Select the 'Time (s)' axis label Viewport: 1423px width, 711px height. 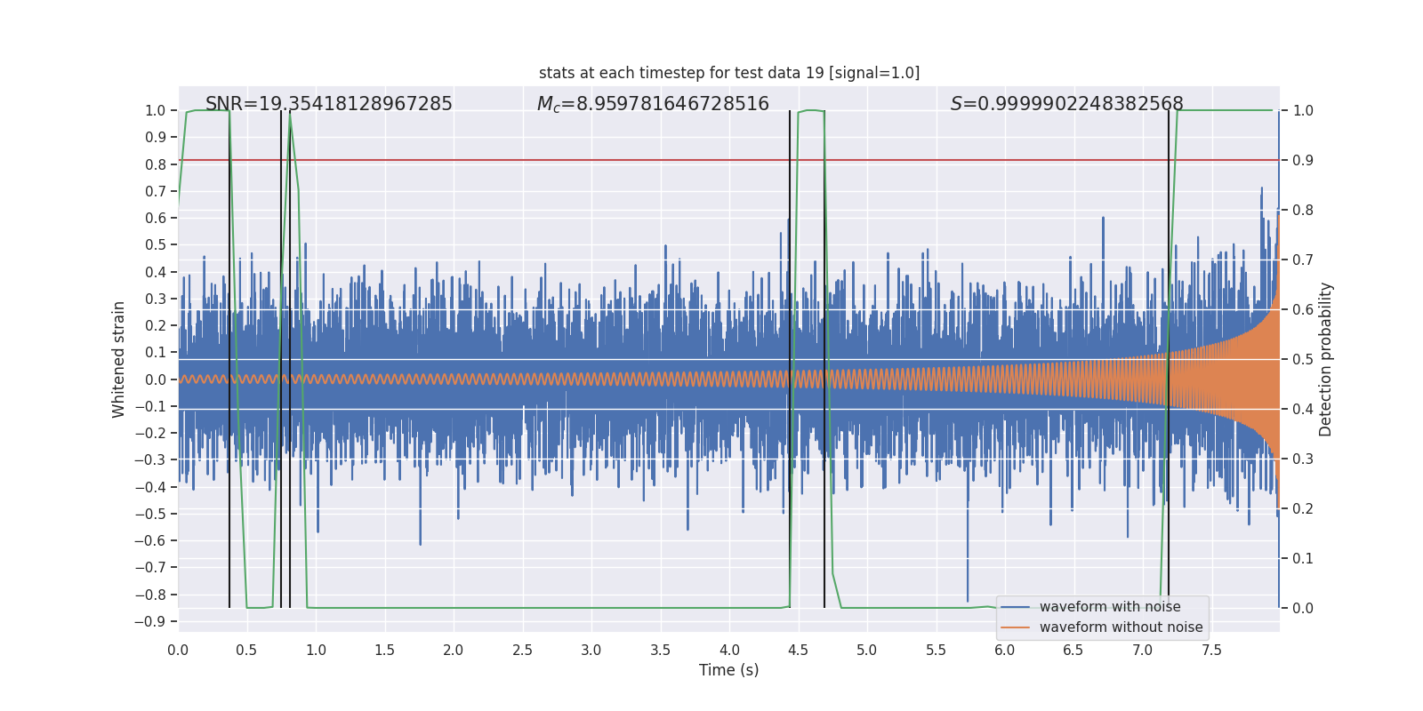729,670
